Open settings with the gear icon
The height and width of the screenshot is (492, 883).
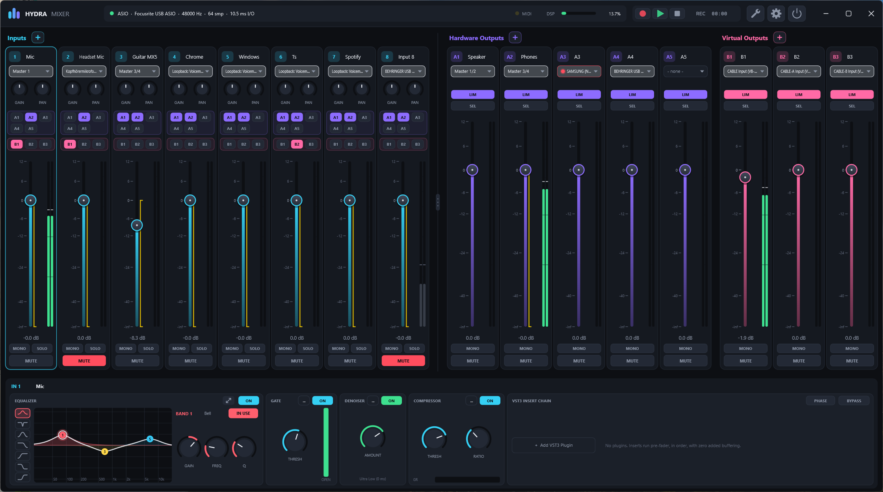(776, 14)
